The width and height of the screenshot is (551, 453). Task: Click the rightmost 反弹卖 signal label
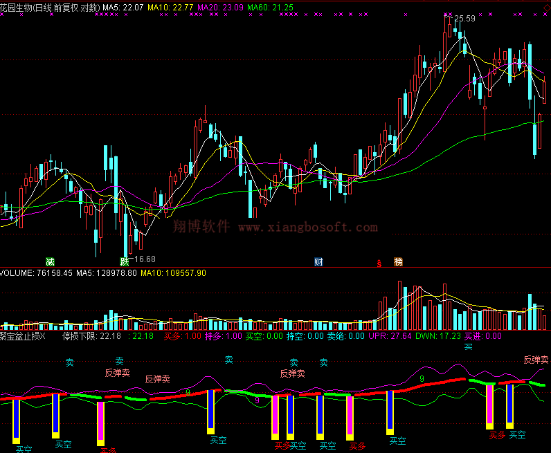(x=536, y=360)
